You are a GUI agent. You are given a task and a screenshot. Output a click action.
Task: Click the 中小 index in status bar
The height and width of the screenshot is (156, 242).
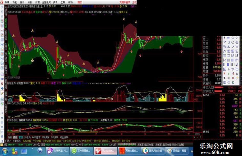pyautogui.click(x=81, y=145)
